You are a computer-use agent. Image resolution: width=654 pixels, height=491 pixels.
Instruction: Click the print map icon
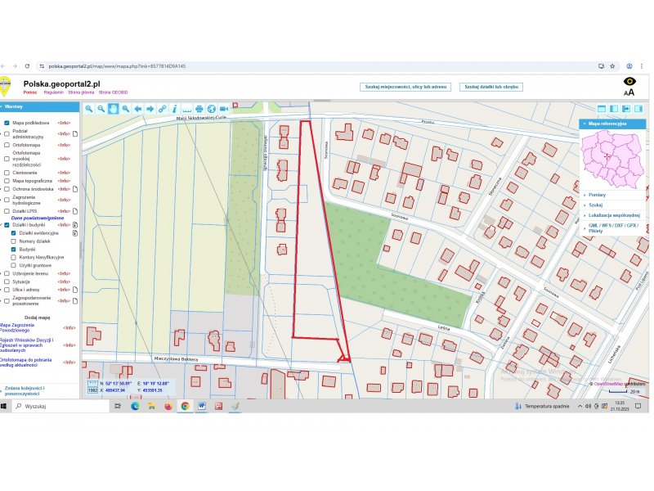[199, 108]
